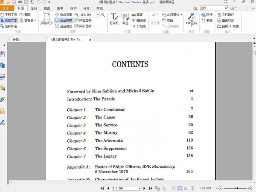The width and height of the screenshot is (256, 192).
Task: Switch to the Home (主页) tab
Action: pyautogui.click(x=21, y=9)
